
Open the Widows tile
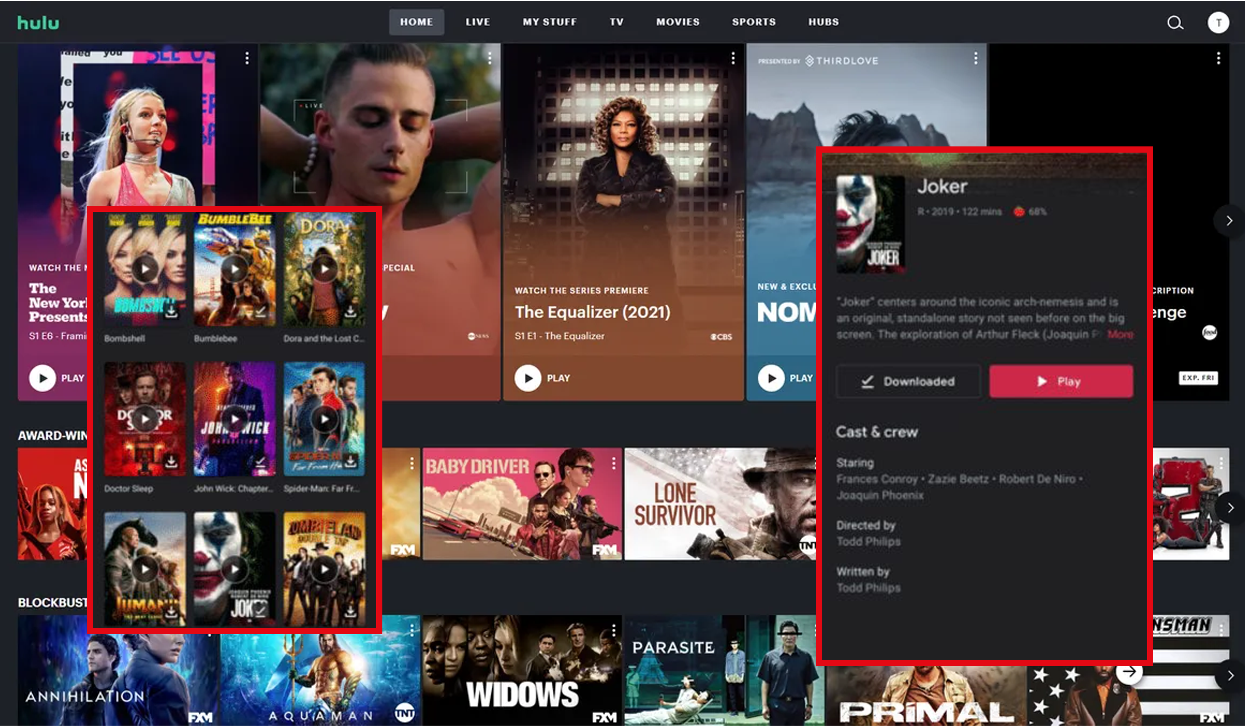click(522, 670)
